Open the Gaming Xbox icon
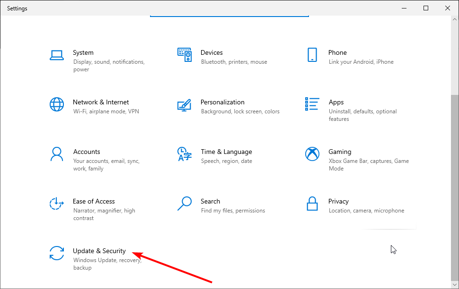The width and height of the screenshot is (459, 289). pos(312,154)
